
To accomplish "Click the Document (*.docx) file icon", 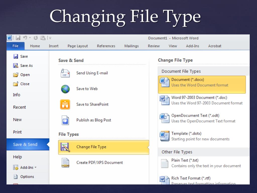I will (x=164, y=82).
